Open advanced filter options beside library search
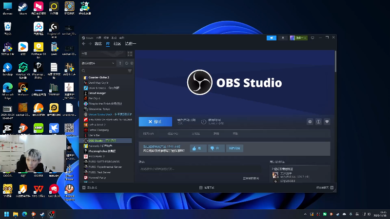 (x=130, y=71)
